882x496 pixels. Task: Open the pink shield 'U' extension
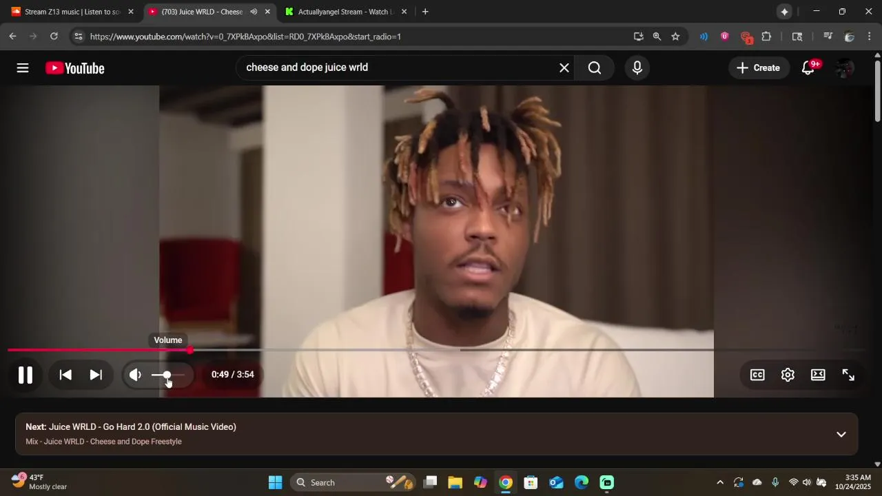724,37
